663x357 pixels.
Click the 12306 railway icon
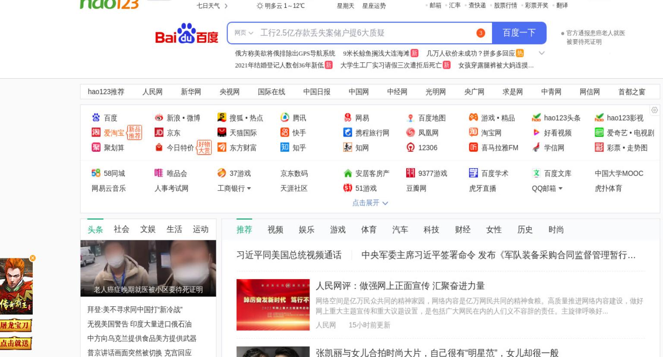tap(410, 147)
